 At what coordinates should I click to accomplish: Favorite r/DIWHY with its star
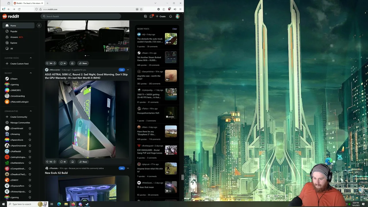[30, 180]
